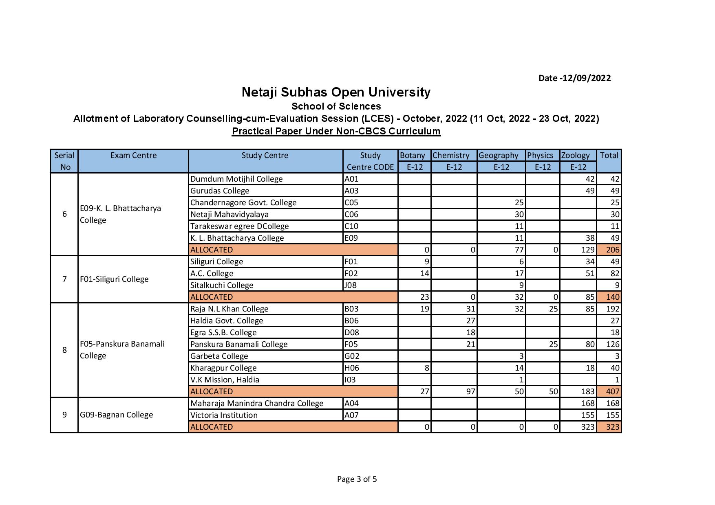This screenshot has width=715, height=505.
Task: Click the Chandernagore Govt. College row name
Action: coord(243,202)
